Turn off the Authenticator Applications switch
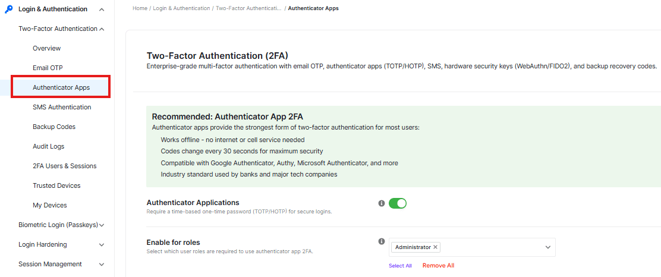 coord(398,203)
